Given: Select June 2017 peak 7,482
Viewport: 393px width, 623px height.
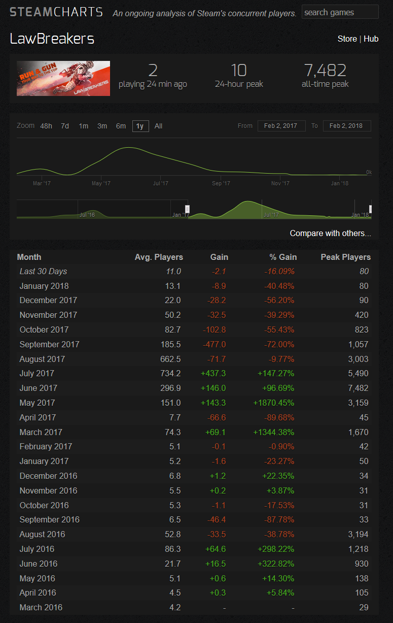Looking at the screenshot, I should (x=359, y=388).
